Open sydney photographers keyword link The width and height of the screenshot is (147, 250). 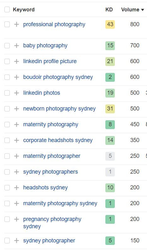[x=50, y=172]
